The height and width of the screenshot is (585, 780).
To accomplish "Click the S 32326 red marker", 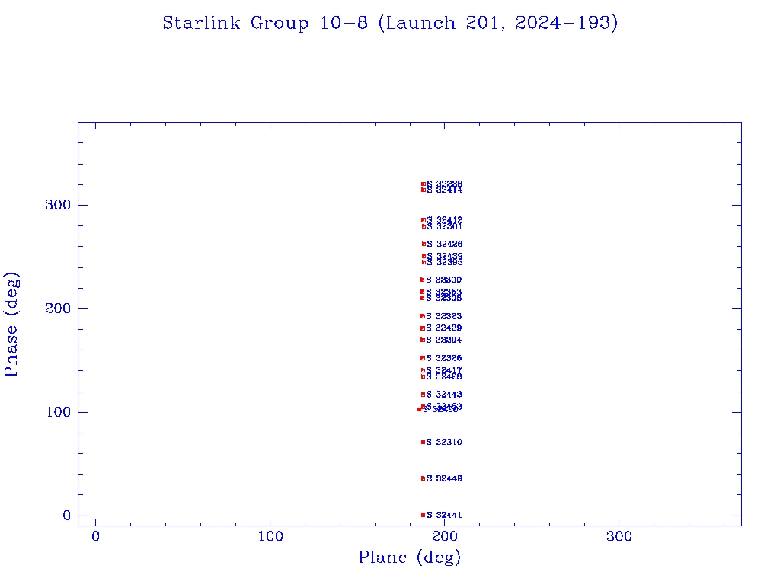I will tap(422, 358).
